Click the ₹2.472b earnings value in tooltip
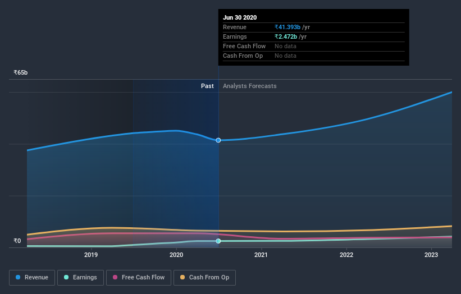The height and width of the screenshot is (294, 461). coord(286,36)
